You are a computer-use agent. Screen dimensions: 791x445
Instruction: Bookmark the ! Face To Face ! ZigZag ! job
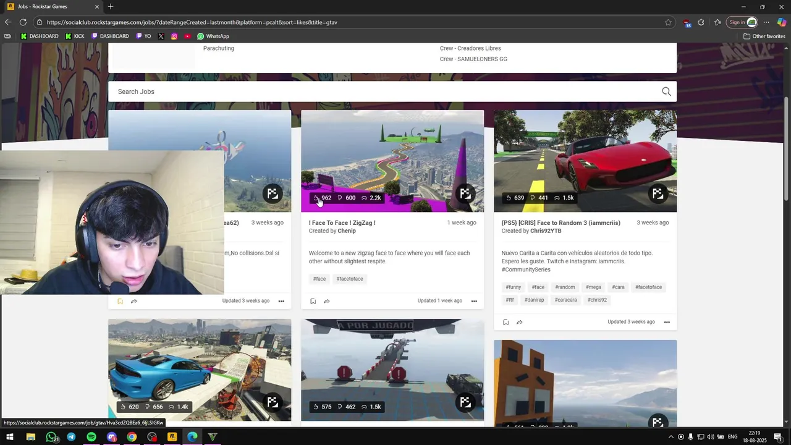313,301
